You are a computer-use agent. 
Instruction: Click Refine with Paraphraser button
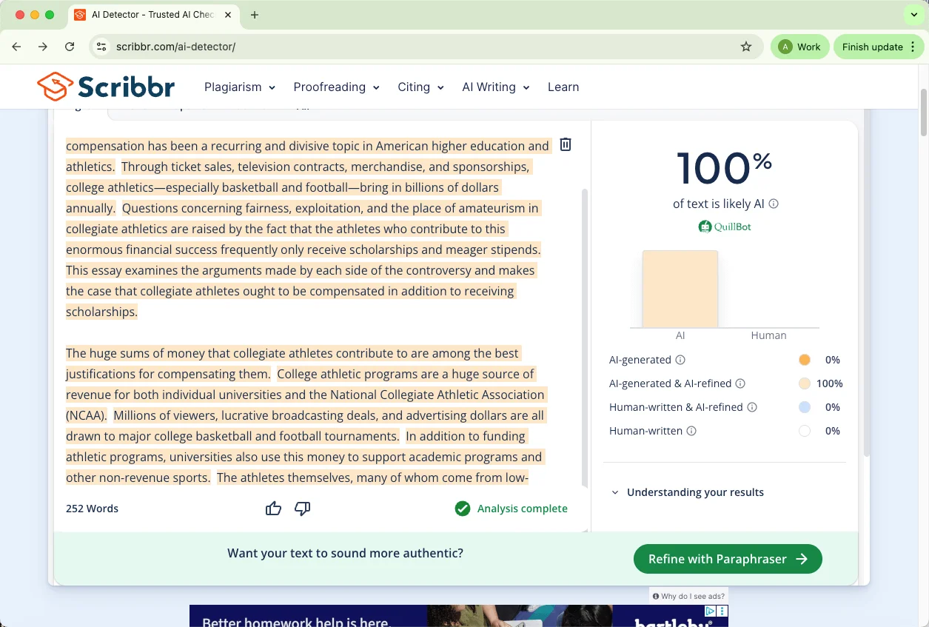[x=727, y=559]
